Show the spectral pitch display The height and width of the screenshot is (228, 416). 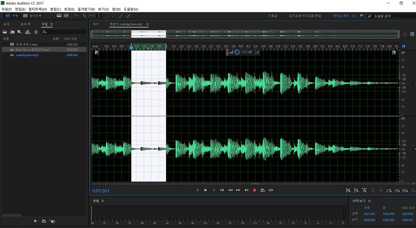(x=66, y=15)
